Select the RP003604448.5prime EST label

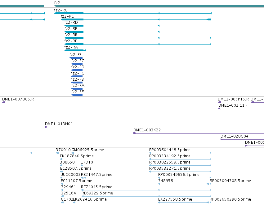click(x=170, y=150)
